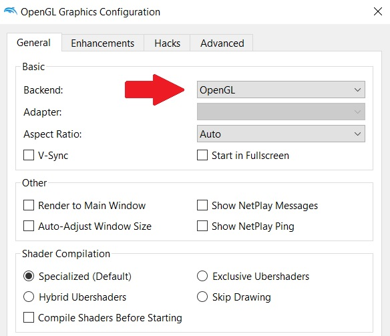This screenshot has height=336, width=390.
Task: Click the disabled Adapter dropdown
Action: 280,112
